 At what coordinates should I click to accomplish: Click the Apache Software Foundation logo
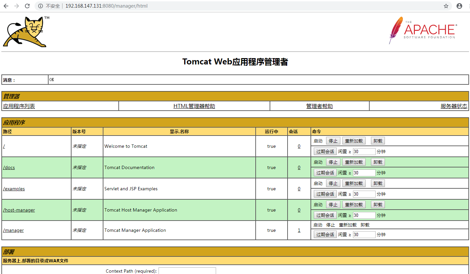coord(423,30)
